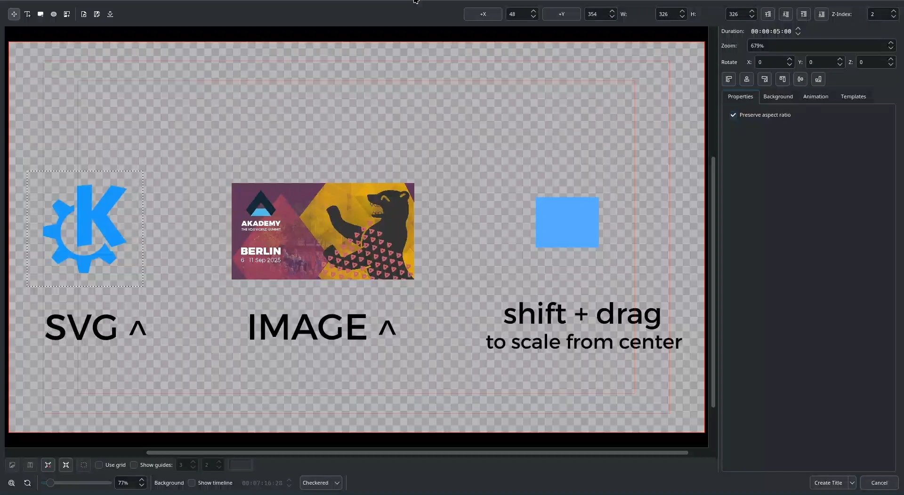The width and height of the screenshot is (904, 495).
Task: Click the select all items icon
Action: click(66, 465)
